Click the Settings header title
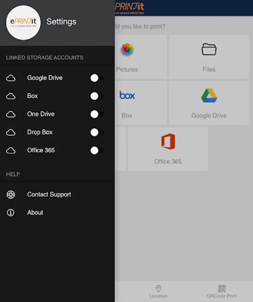253x302 pixels. coord(61,22)
